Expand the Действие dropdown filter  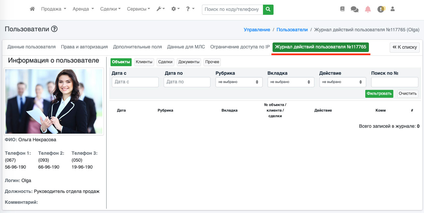[342, 82]
